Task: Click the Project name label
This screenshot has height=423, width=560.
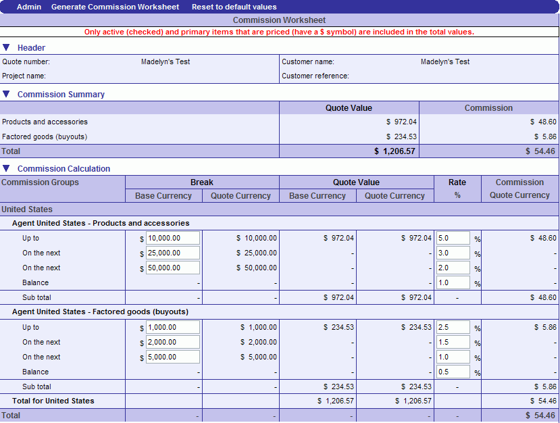Action: (x=24, y=76)
